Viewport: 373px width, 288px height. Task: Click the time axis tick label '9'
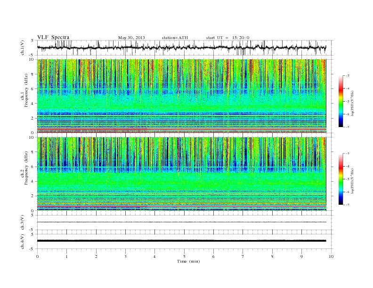(x=301, y=256)
